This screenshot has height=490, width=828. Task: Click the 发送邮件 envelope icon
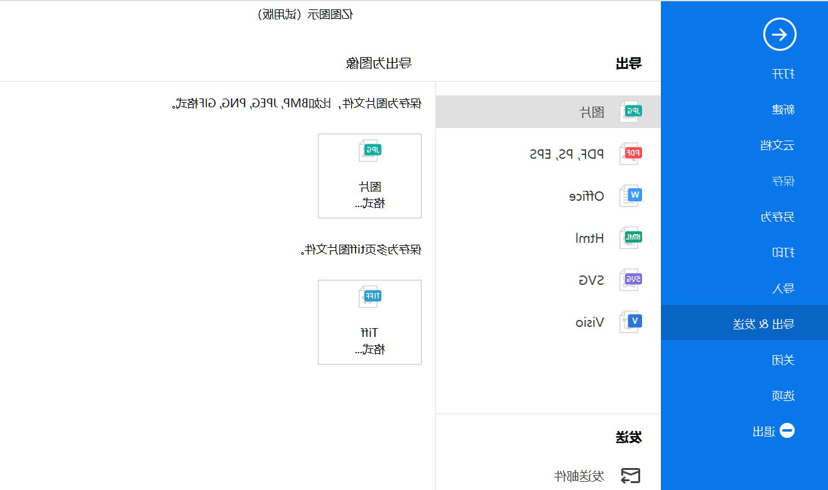pos(631,476)
